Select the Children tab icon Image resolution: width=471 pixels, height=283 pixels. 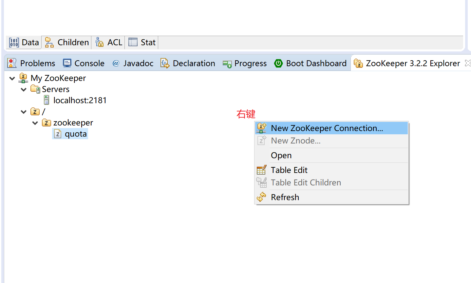tap(49, 42)
